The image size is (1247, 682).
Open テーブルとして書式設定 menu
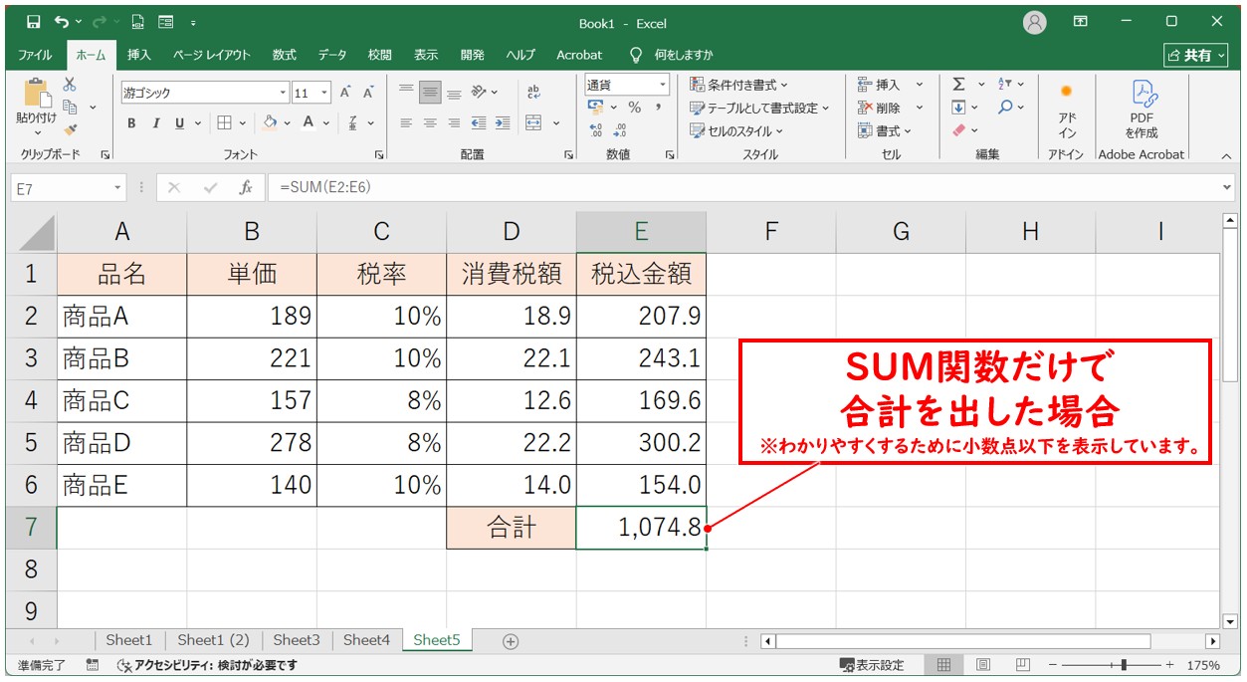(759, 108)
